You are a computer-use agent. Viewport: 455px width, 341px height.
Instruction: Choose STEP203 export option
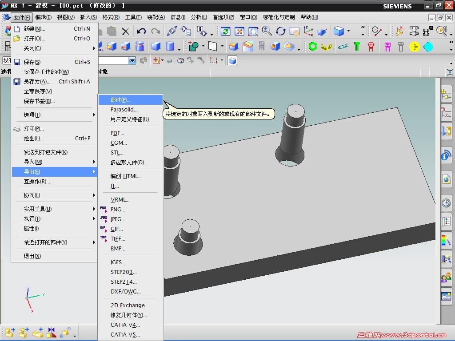coord(123,272)
